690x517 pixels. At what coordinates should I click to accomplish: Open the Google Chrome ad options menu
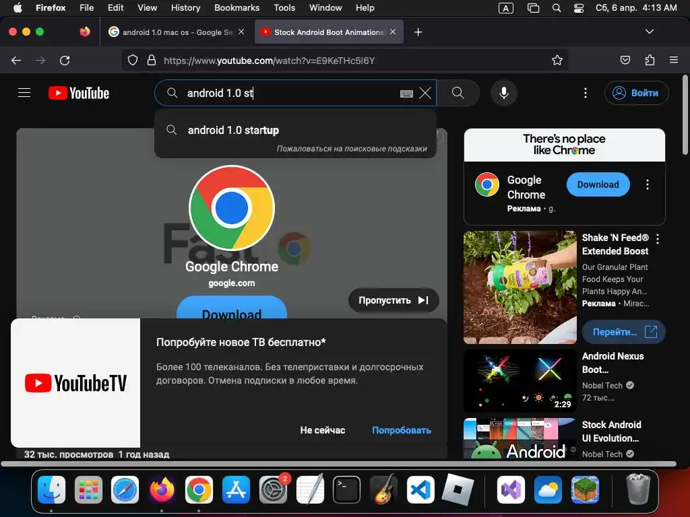click(x=648, y=184)
